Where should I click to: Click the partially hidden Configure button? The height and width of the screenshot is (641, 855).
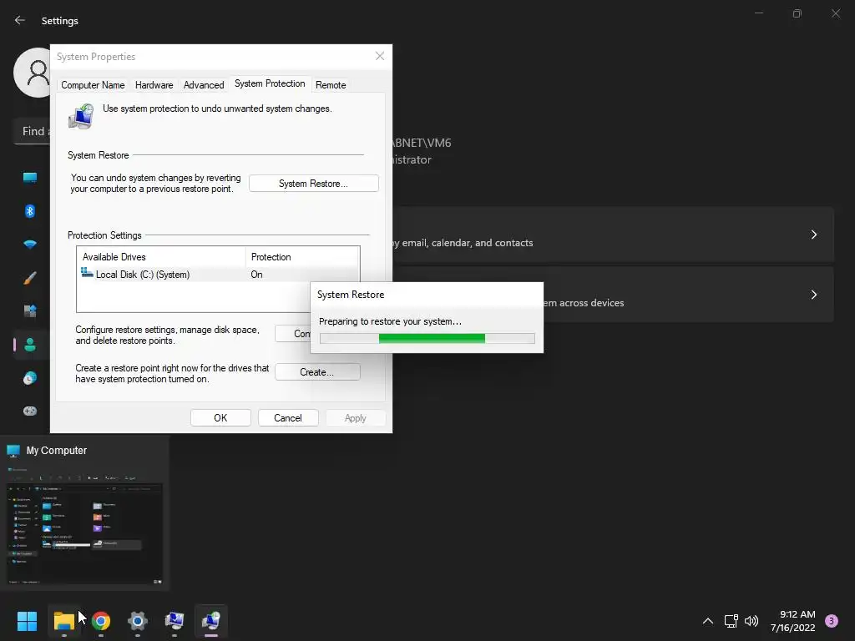pyautogui.click(x=293, y=334)
